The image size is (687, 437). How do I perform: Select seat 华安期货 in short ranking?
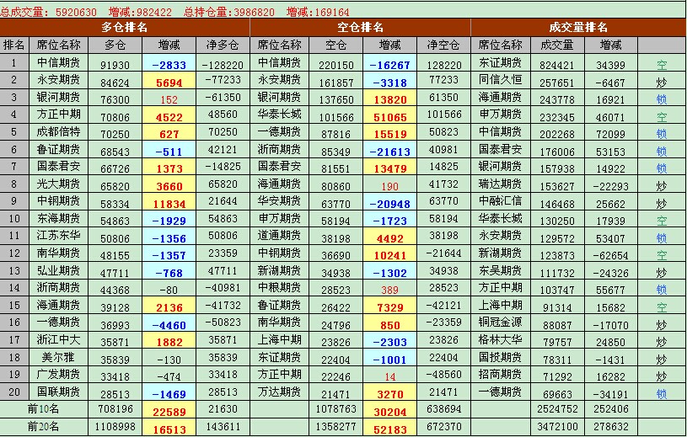279,201
